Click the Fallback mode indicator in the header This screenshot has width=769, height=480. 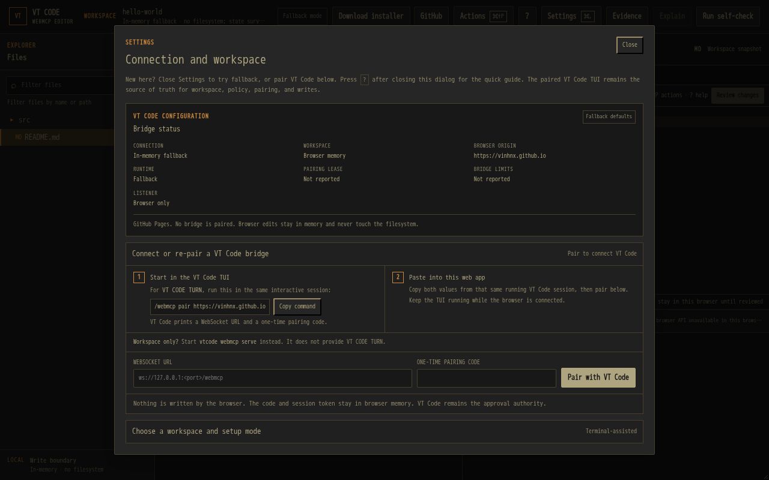coord(303,16)
